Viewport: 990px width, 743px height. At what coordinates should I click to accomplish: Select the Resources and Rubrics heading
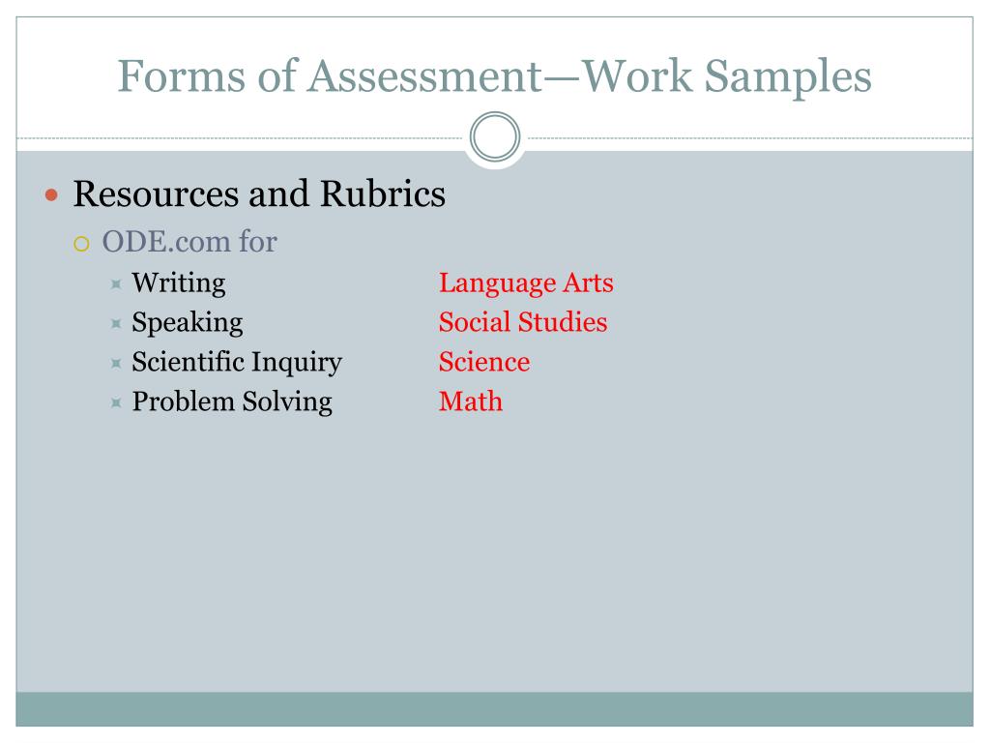pyautogui.click(x=259, y=193)
